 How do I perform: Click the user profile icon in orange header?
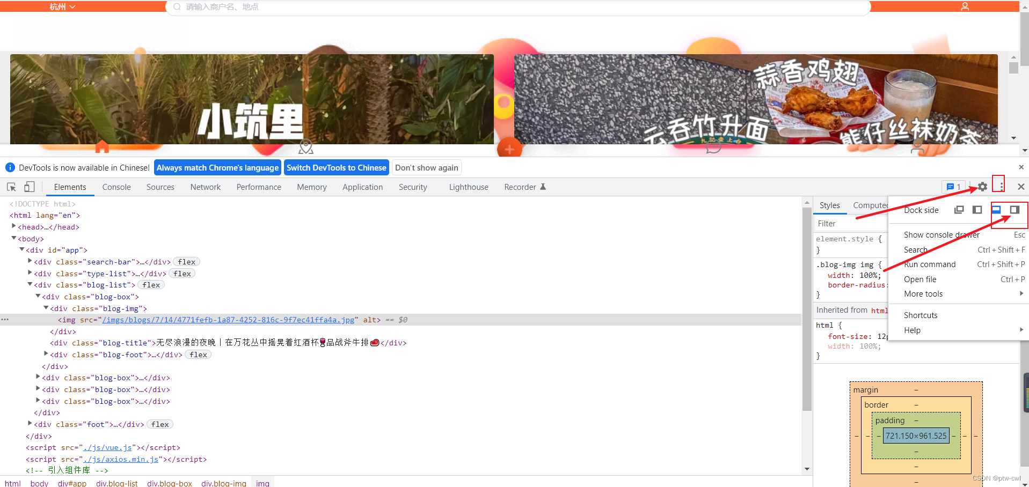pyautogui.click(x=965, y=6)
